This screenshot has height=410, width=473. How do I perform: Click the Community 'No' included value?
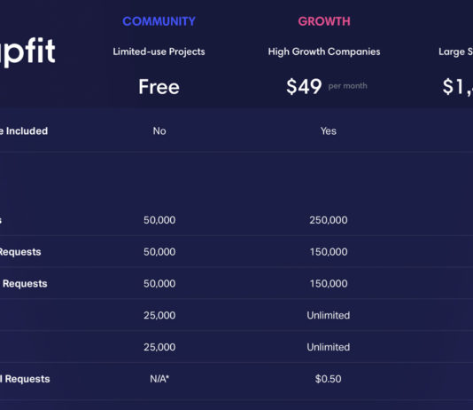(159, 131)
